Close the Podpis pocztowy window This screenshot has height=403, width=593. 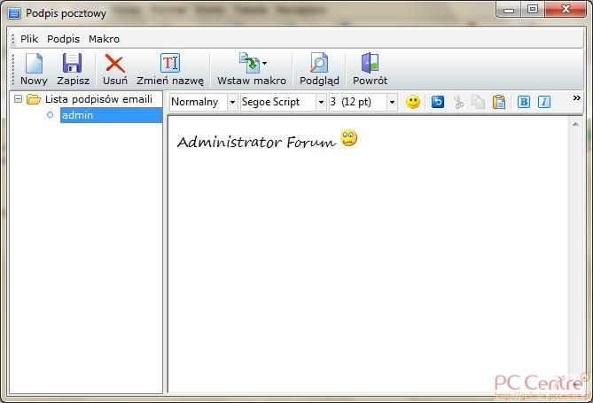point(566,10)
